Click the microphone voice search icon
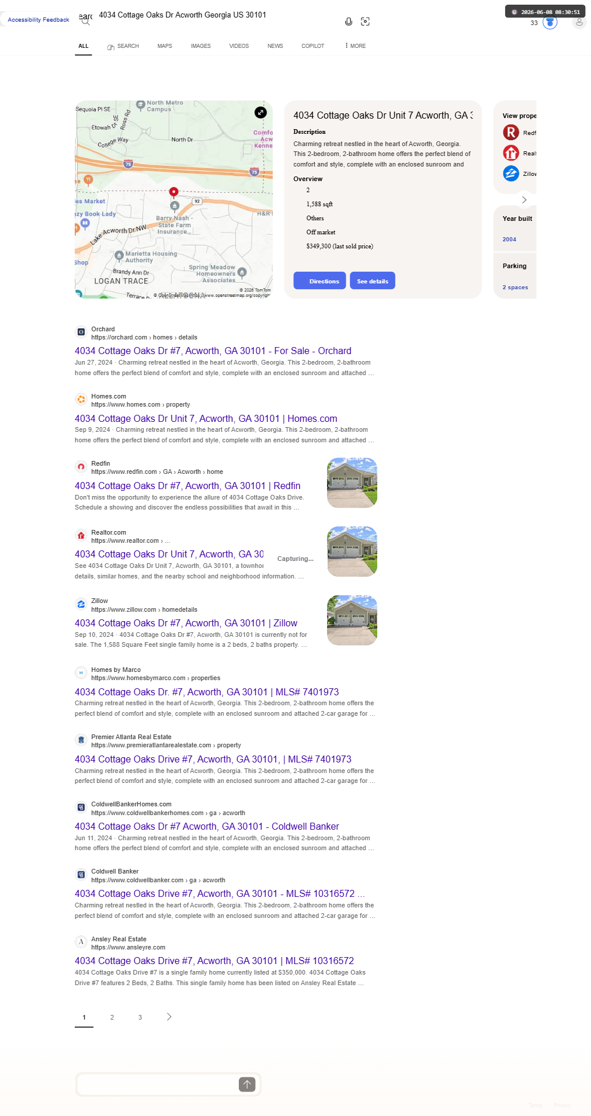The image size is (591, 1116). click(x=349, y=22)
